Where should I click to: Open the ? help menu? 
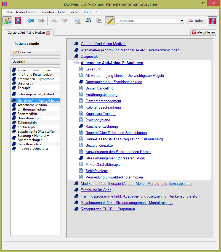[96, 12]
